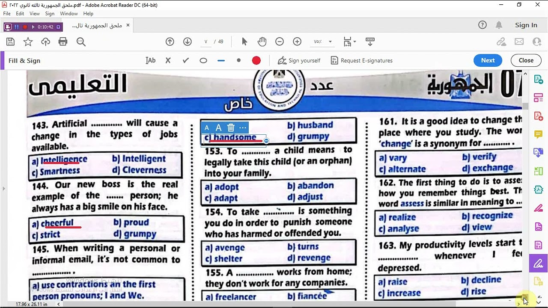Click the Next button
Viewport: 548px width, 308px height.
tap(488, 60)
